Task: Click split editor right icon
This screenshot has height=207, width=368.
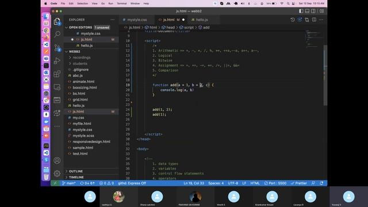Action: pyautogui.click(x=314, y=20)
